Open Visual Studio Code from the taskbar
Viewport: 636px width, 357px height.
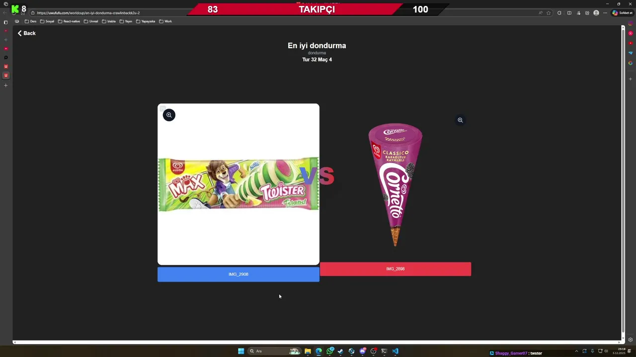tap(395, 351)
